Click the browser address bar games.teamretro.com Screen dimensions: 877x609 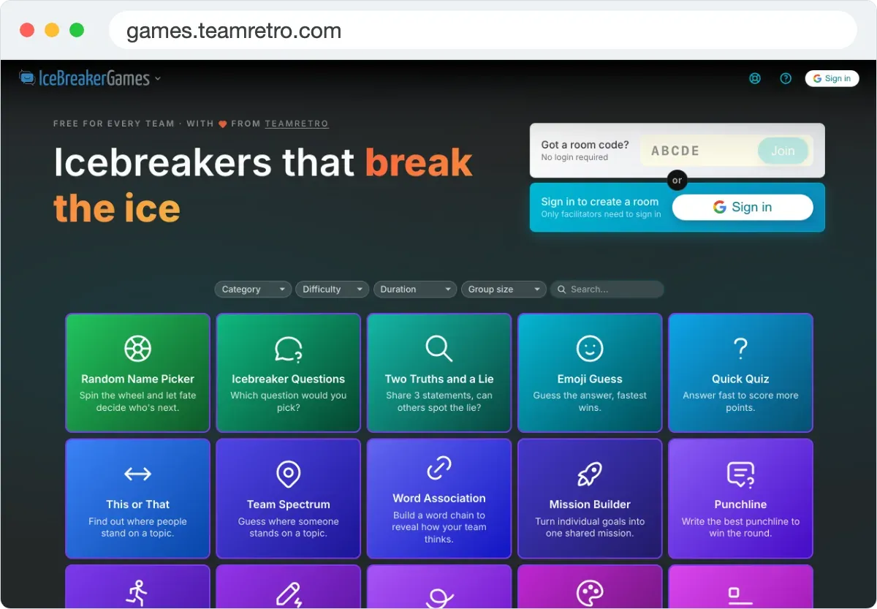point(482,31)
